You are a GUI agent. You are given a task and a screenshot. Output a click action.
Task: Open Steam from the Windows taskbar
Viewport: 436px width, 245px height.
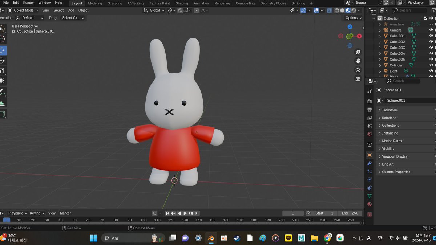coord(237,238)
